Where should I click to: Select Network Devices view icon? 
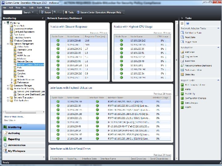tap(15, 61)
